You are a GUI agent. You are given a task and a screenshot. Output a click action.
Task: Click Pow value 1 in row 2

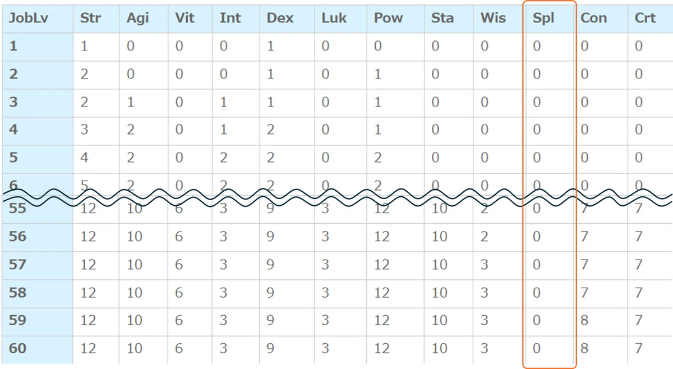(x=377, y=74)
